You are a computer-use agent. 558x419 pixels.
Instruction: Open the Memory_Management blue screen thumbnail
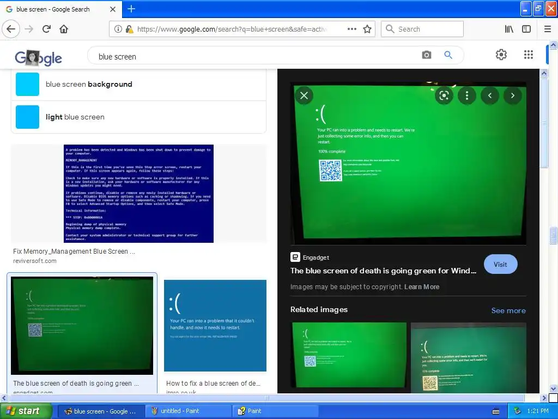(138, 194)
